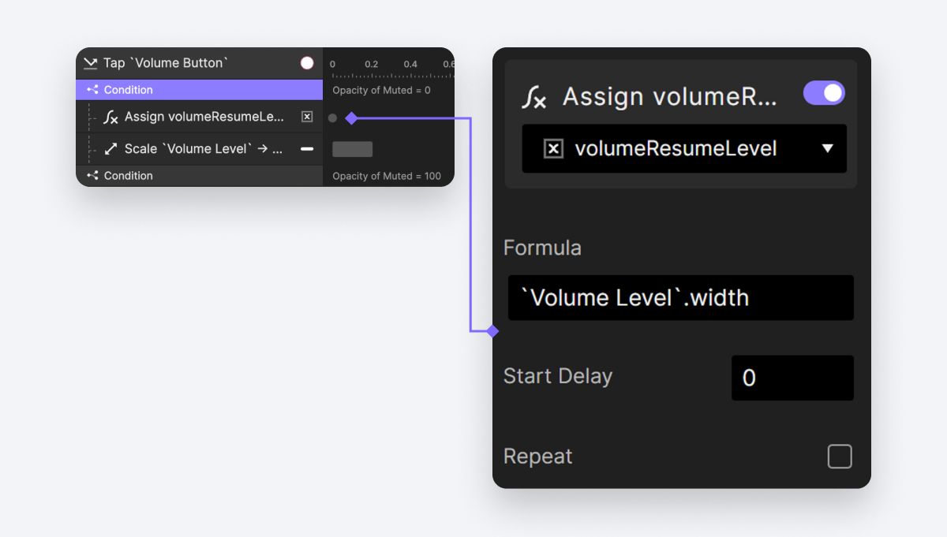Click the Assign volumeR... panel title
Screen dimensions: 947x537
(669, 97)
